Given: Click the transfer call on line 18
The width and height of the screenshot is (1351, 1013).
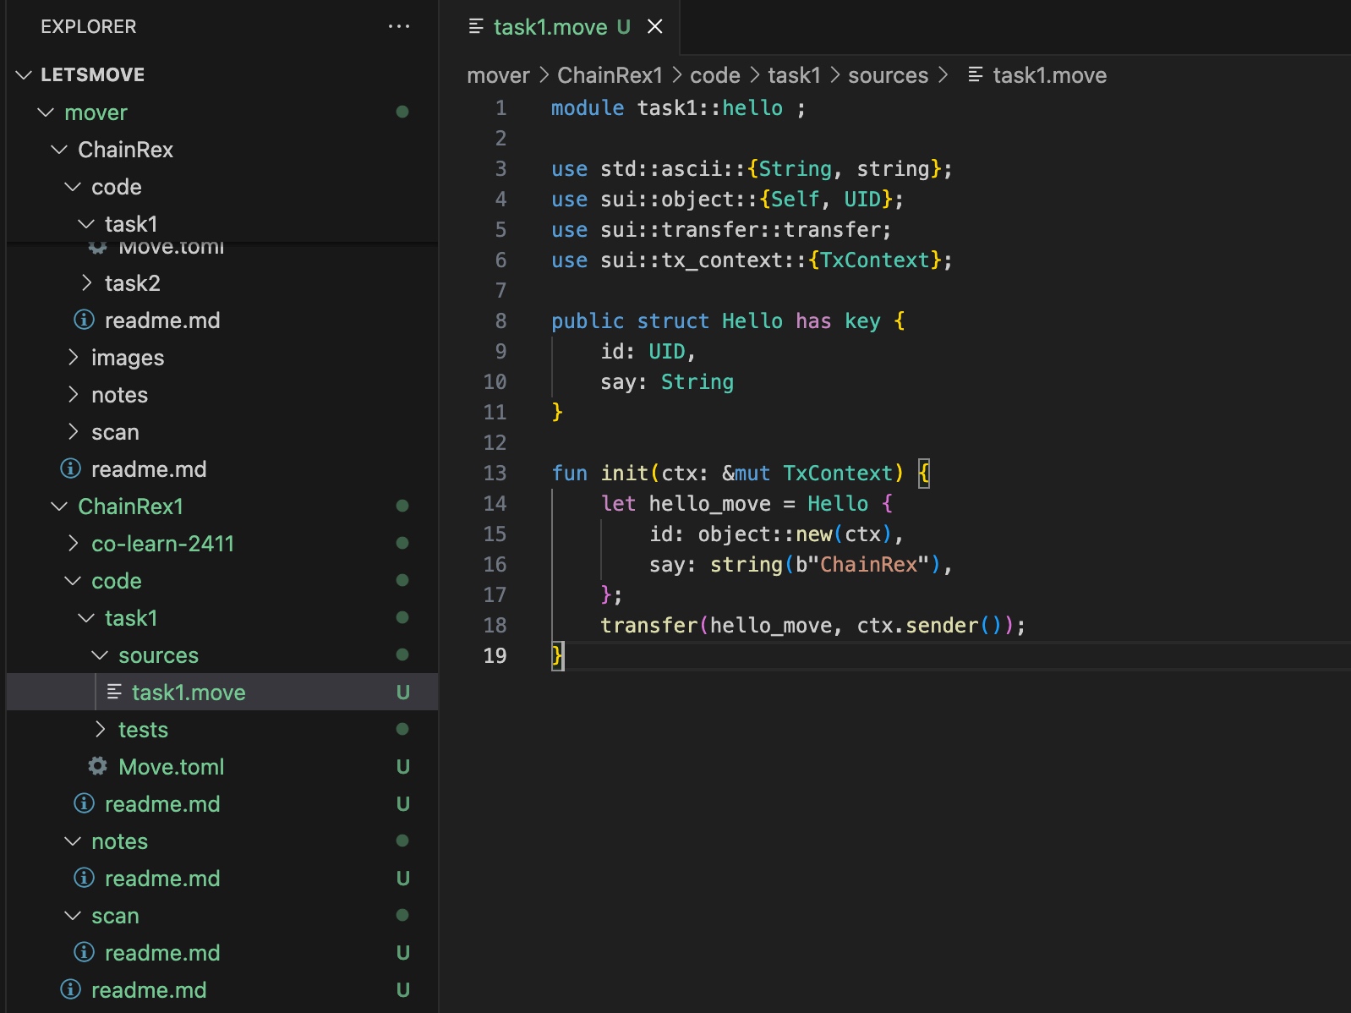Looking at the screenshot, I should (x=649, y=625).
